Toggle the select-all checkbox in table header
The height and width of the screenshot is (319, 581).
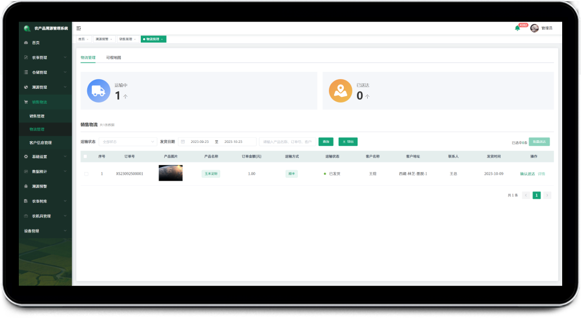coord(86,156)
